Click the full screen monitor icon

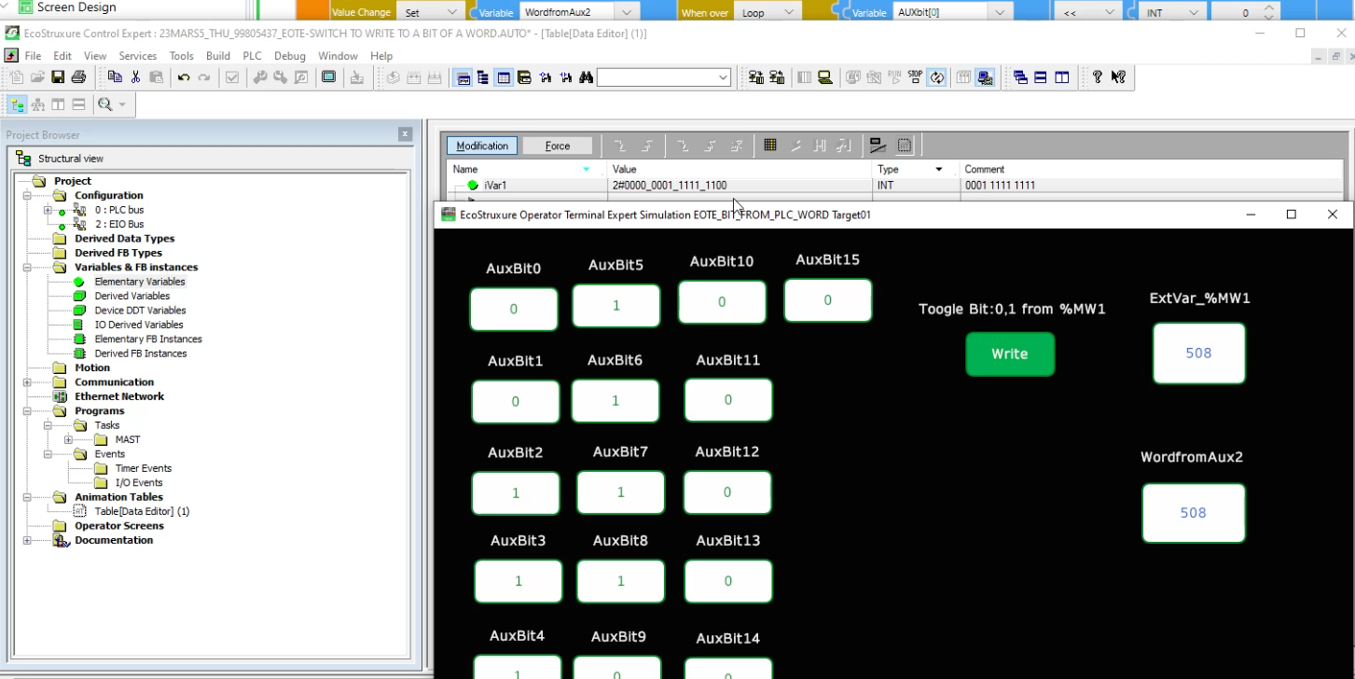(328, 77)
